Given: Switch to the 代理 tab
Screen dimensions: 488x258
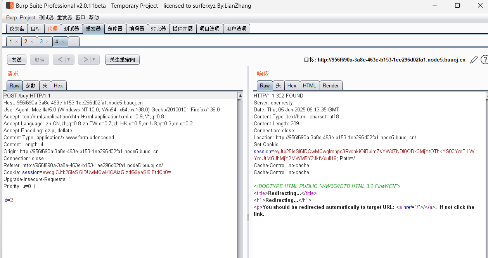Looking at the screenshot, I should coord(52,29).
